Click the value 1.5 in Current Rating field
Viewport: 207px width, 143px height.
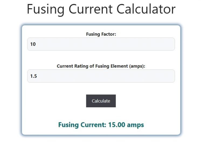(x=33, y=76)
